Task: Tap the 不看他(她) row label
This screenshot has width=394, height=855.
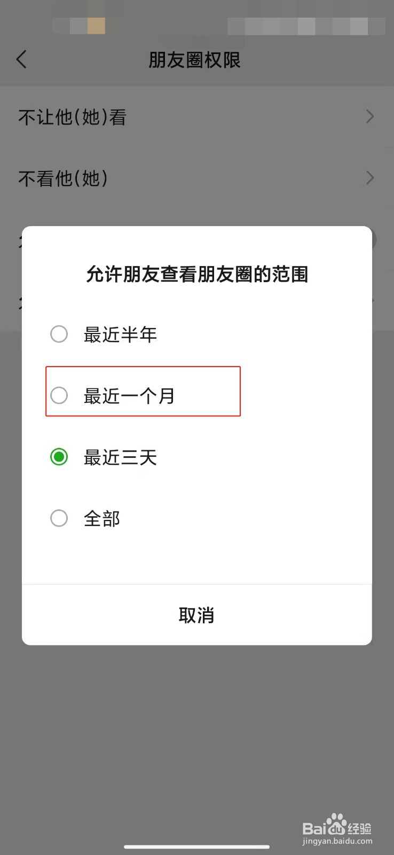Action: pos(63,178)
